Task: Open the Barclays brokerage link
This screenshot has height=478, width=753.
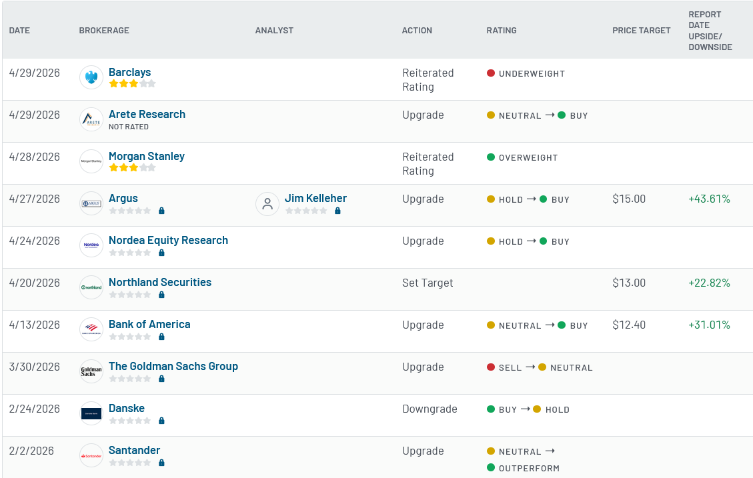Action: click(129, 72)
